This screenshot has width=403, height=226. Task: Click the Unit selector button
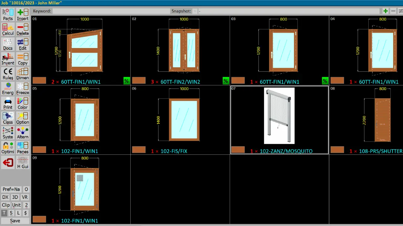(x=16, y=205)
